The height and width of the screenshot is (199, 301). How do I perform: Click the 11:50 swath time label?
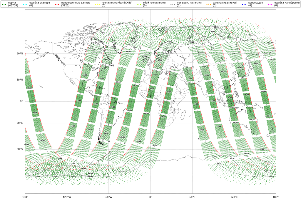tap(213, 101)
